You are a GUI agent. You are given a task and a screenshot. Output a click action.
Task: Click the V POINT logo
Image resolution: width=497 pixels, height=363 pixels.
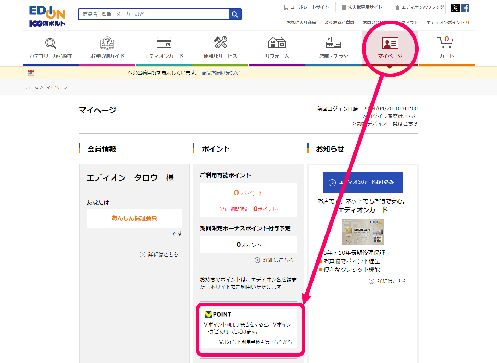(x=218, y=314)
